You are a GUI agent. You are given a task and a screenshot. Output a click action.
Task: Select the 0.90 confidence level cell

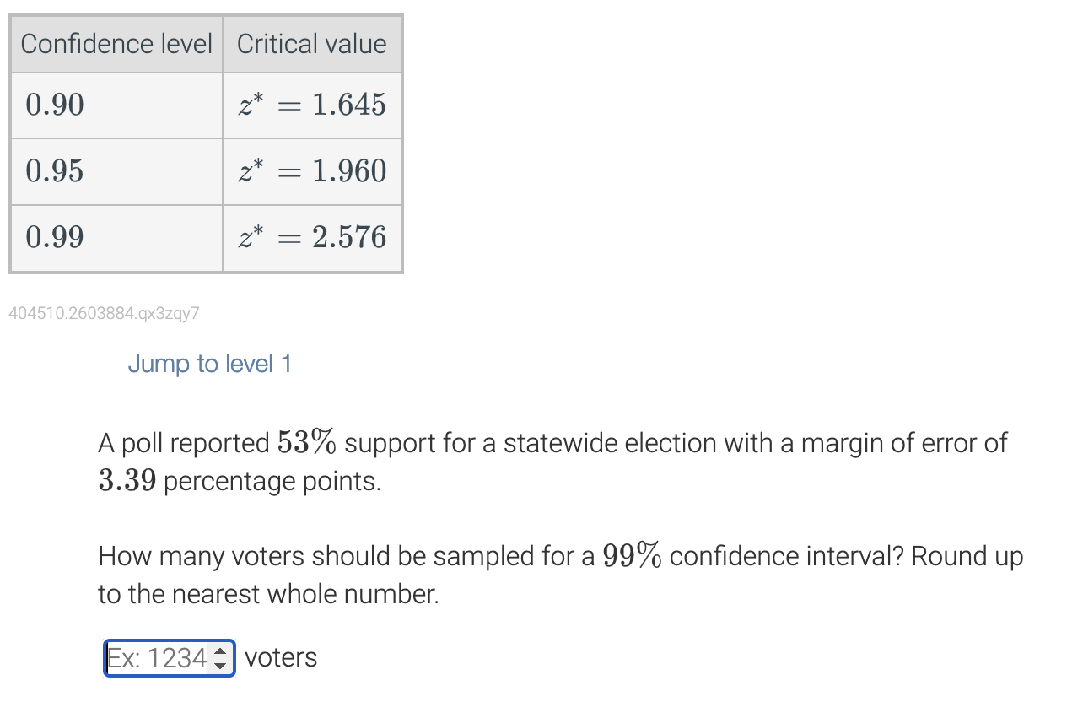click(116, 105)
